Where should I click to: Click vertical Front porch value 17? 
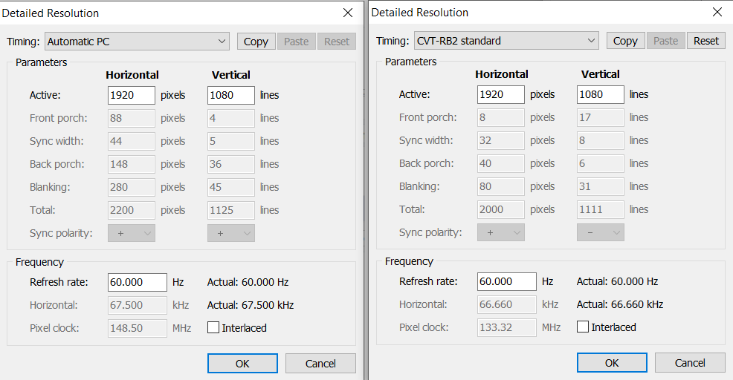[600, 117]
